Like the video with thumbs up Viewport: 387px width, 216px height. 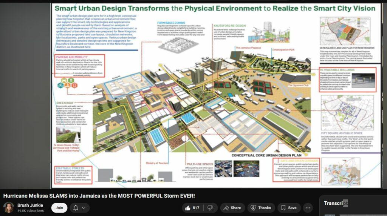coord(192,208)
